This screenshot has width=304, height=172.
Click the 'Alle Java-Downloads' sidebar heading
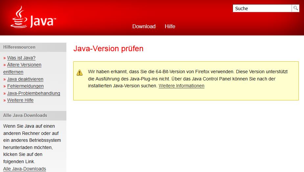click(x=25, y=116)
